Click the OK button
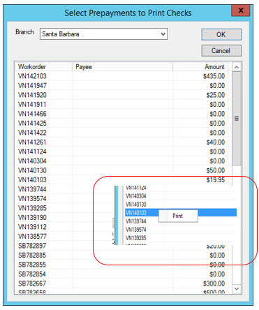This screenshot has width=259, height=310. tap(221, 35)
